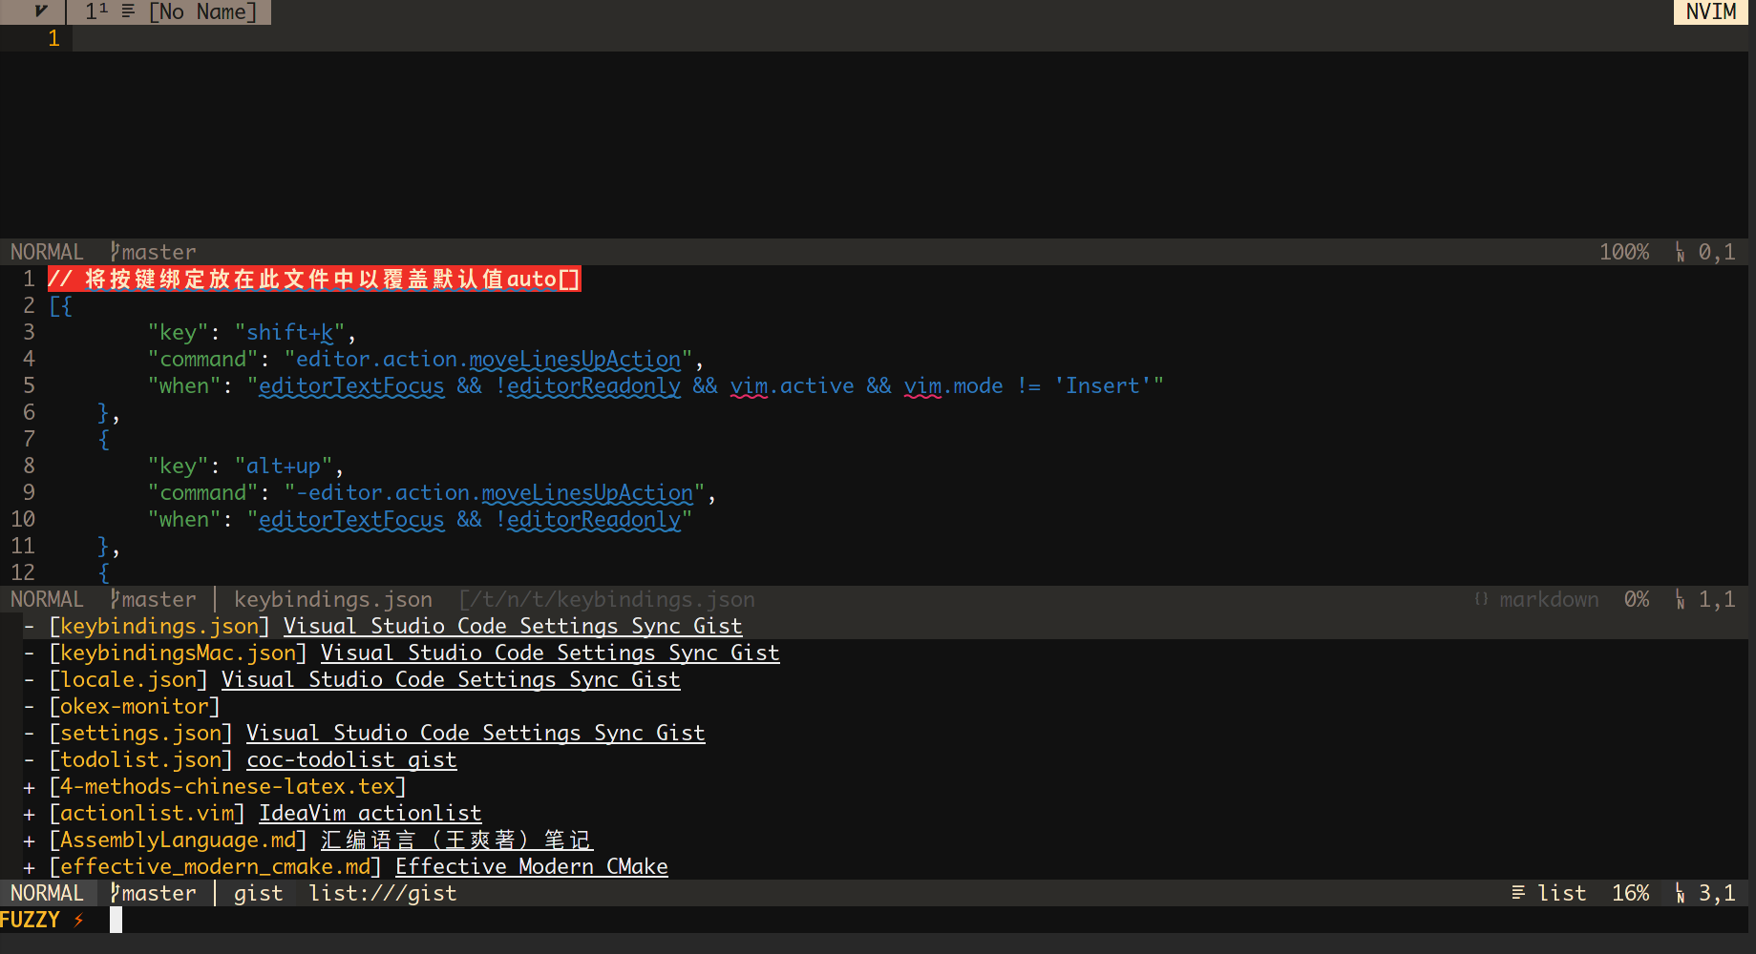Click "-editor.action.moveLinesUpAction" on line 9
1756x954 pixels.
[x=495, y=492]
